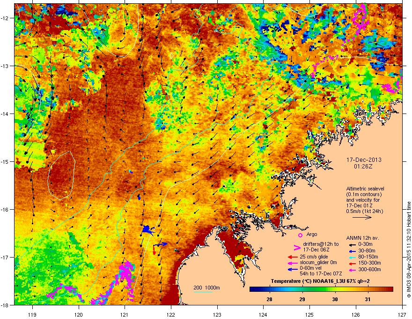Click the magenta slocum_glider 0m legend arrow
This screenshot has width=412, height=319.
click(293, 263)
